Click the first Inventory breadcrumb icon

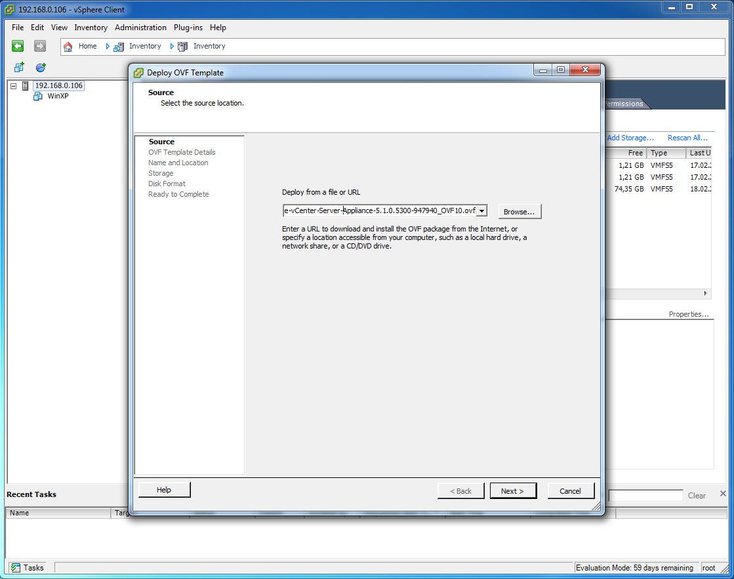click(x=119, y=47)
